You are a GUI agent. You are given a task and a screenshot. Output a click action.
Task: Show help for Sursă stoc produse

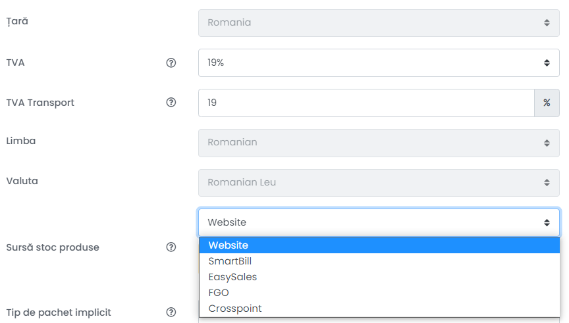(x=171, y=247)
